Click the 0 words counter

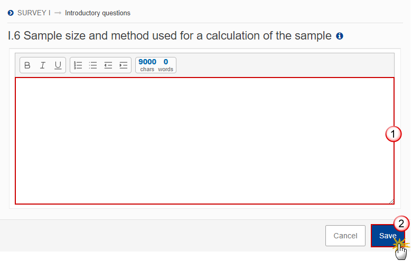coord(165,65)
